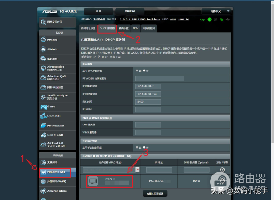Screen dimensions: 274x200
Task: Switch to the IPTV tab
Action: [x=136, y=28]
